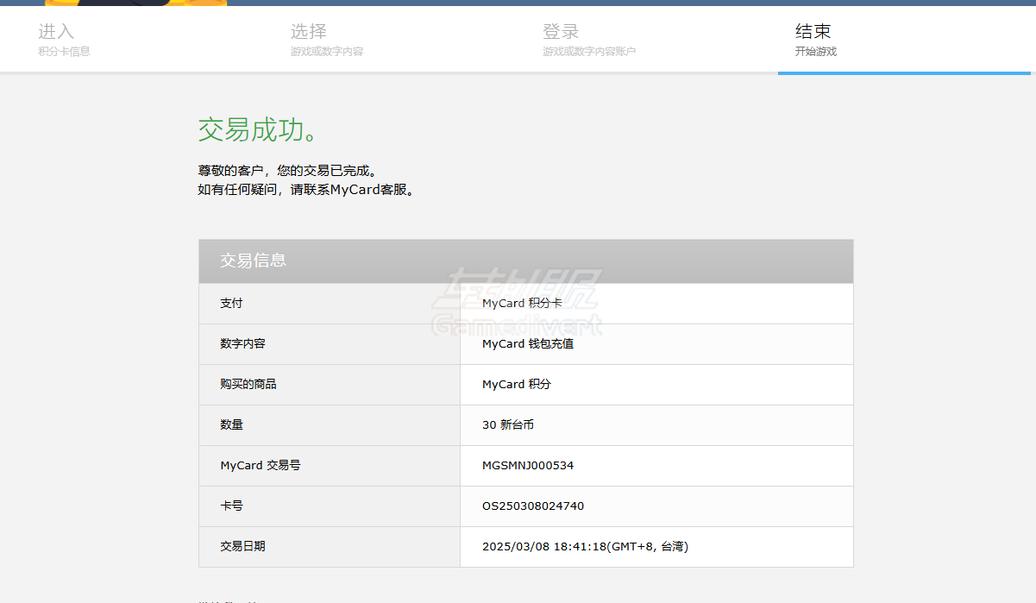Click the 购买的商品 row label
This screenshot has width=1036, height=603.
point(248,385)
